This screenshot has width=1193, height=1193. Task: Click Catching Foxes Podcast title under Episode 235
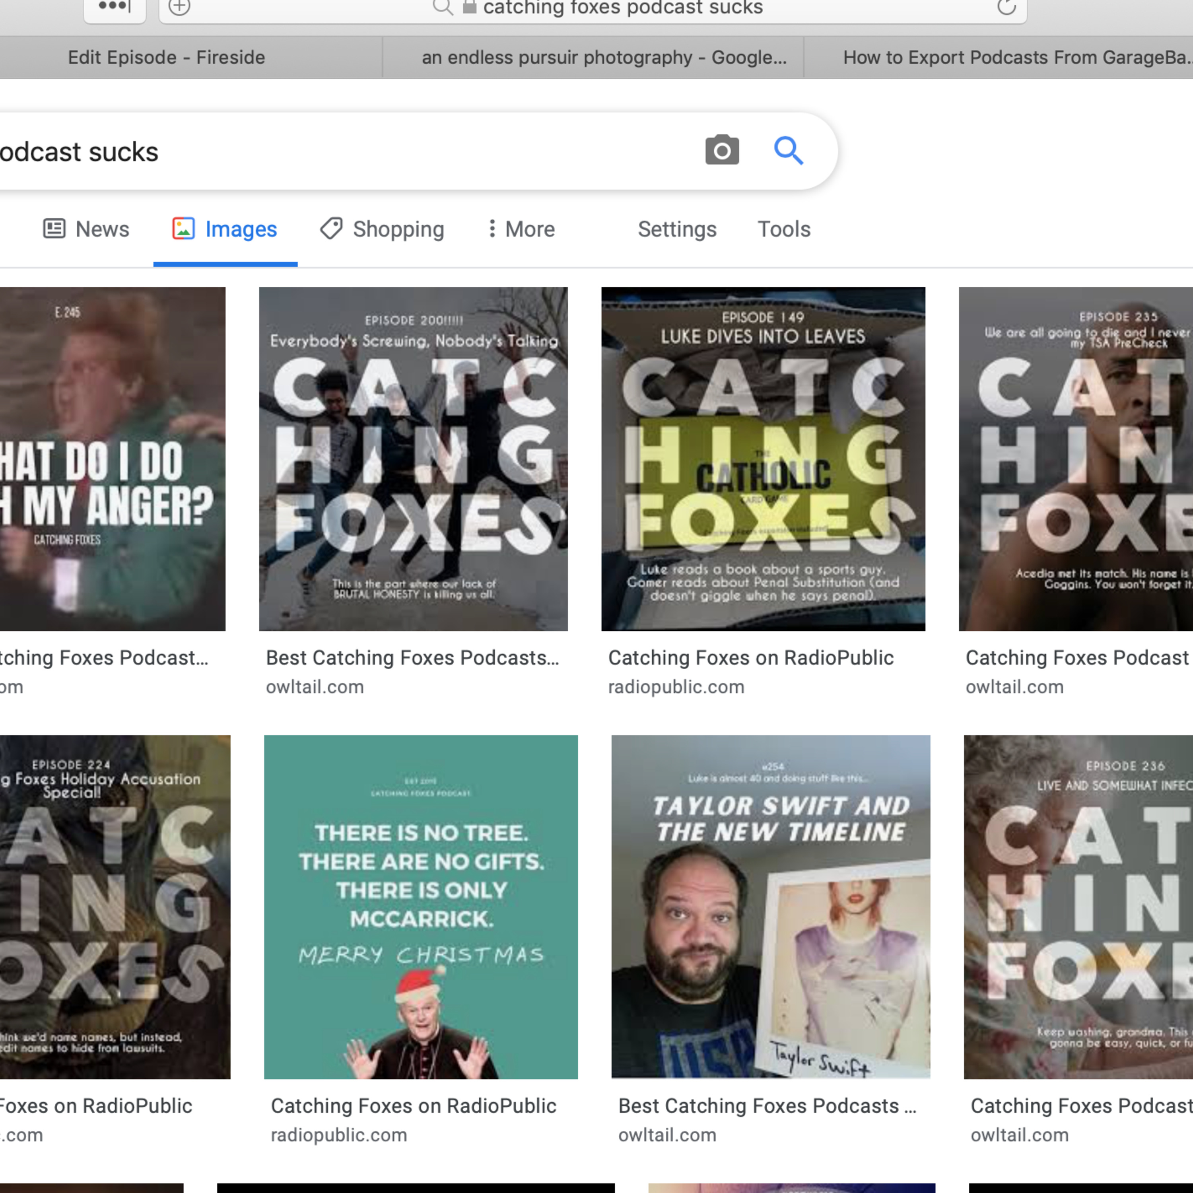(x=1078, y=658)
